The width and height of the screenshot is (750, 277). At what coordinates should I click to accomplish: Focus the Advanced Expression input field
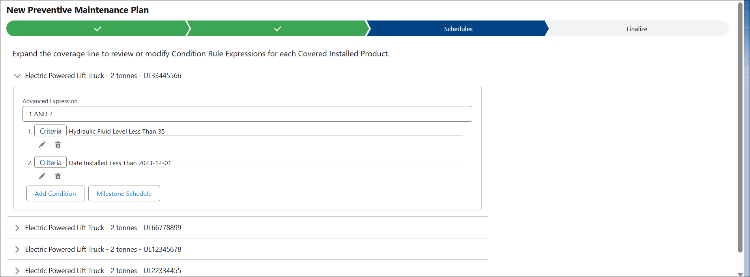[x=247, y=114]
